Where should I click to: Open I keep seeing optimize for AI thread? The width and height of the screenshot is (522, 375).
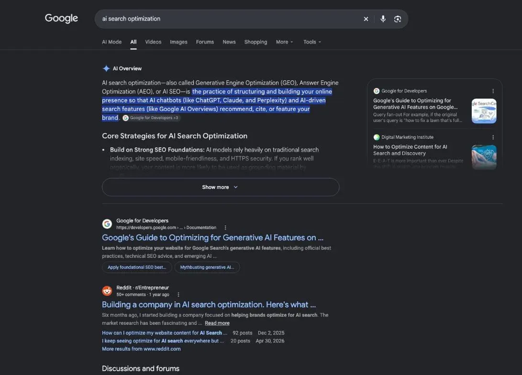point(163,341)
